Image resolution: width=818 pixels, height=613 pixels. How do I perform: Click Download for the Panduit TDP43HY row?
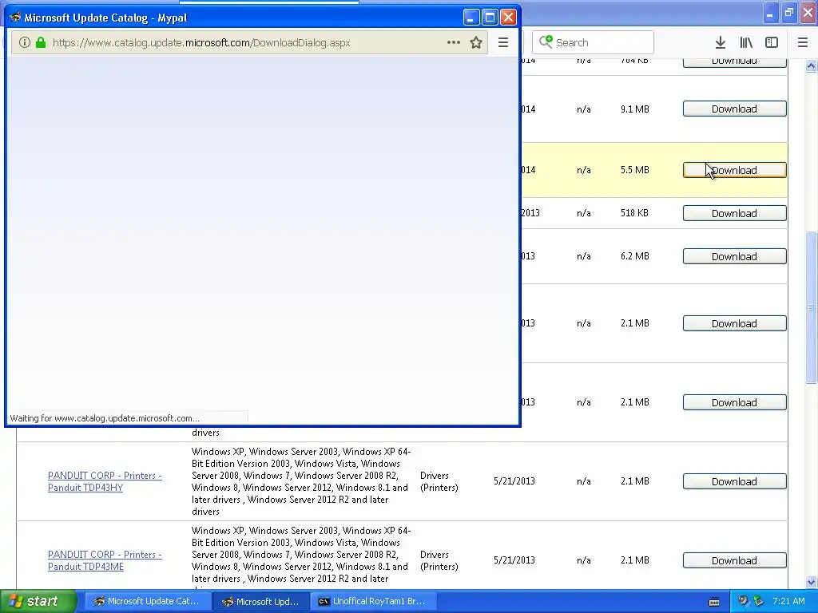click(x=735, y=481)
